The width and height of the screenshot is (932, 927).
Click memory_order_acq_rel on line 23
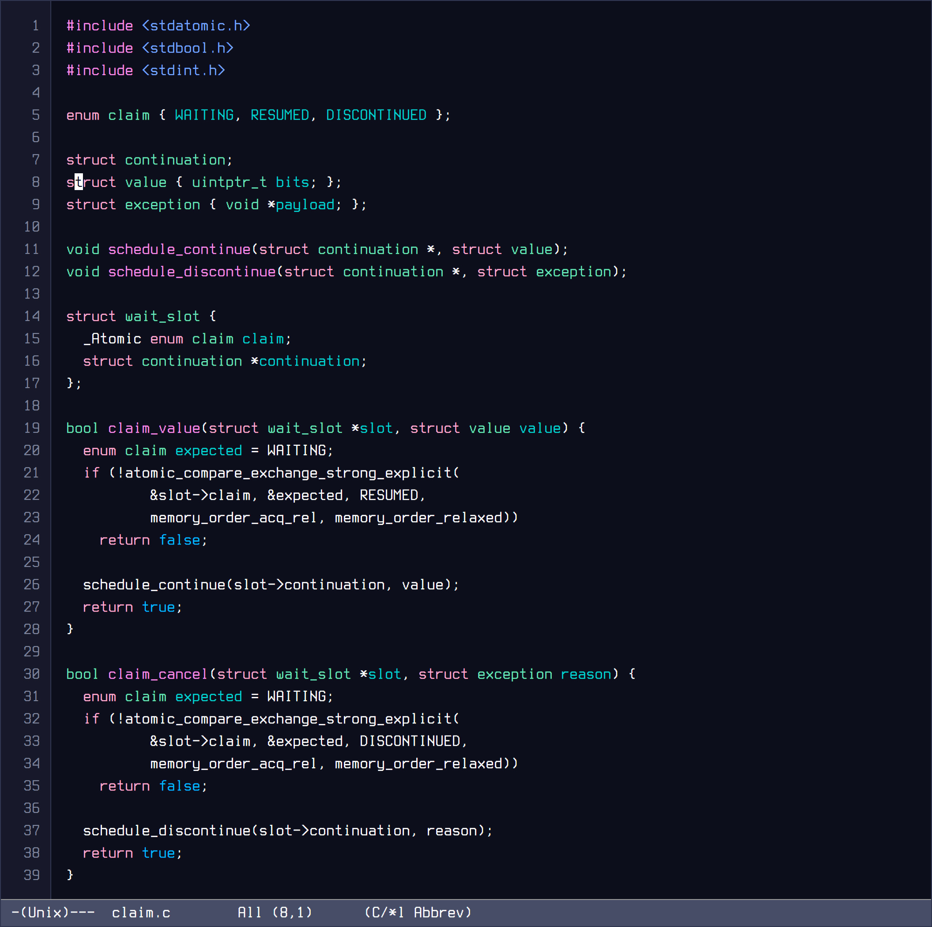click(x=233, y=518)
